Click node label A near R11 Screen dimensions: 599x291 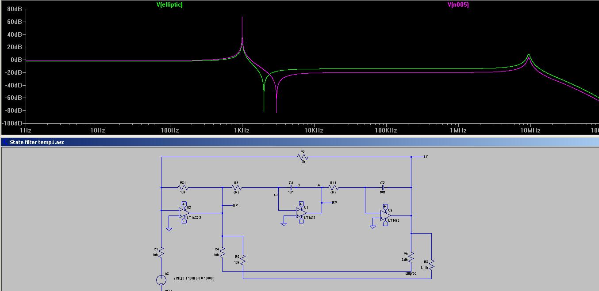click(x=319, y=185)
